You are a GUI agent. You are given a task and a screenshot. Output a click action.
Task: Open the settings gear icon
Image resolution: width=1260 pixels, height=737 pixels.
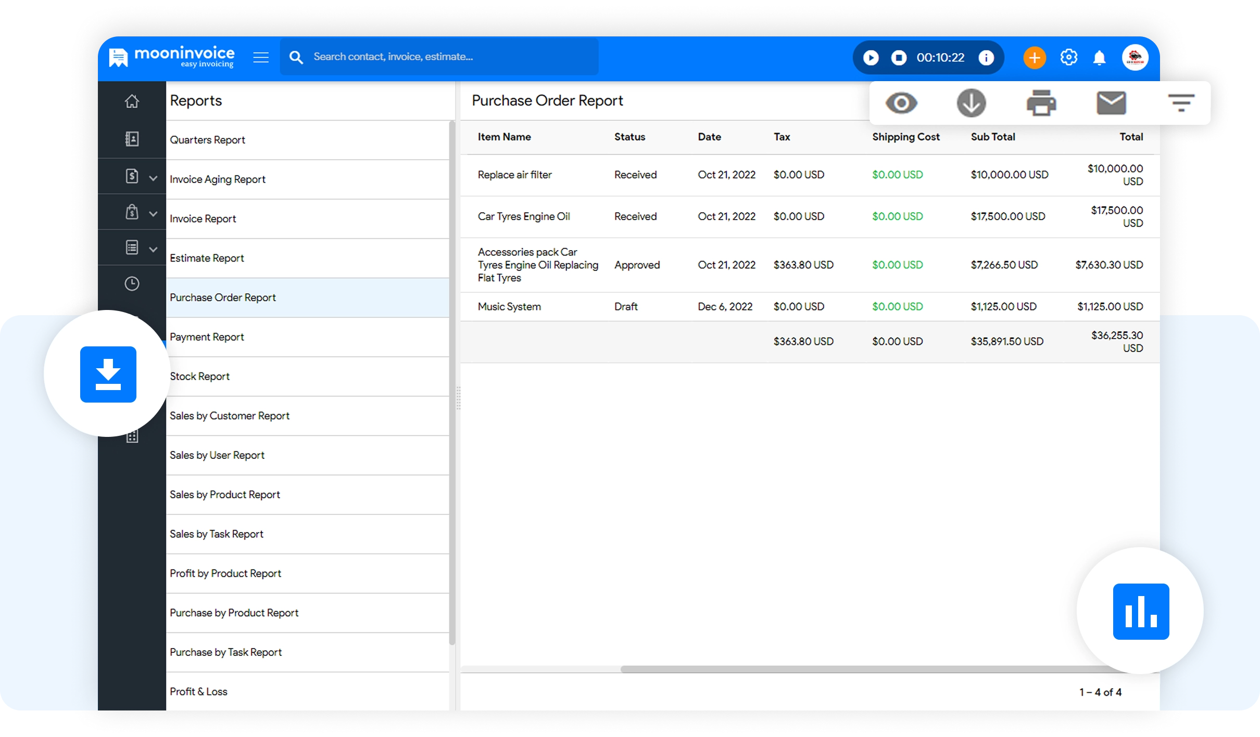(1068, 57)
